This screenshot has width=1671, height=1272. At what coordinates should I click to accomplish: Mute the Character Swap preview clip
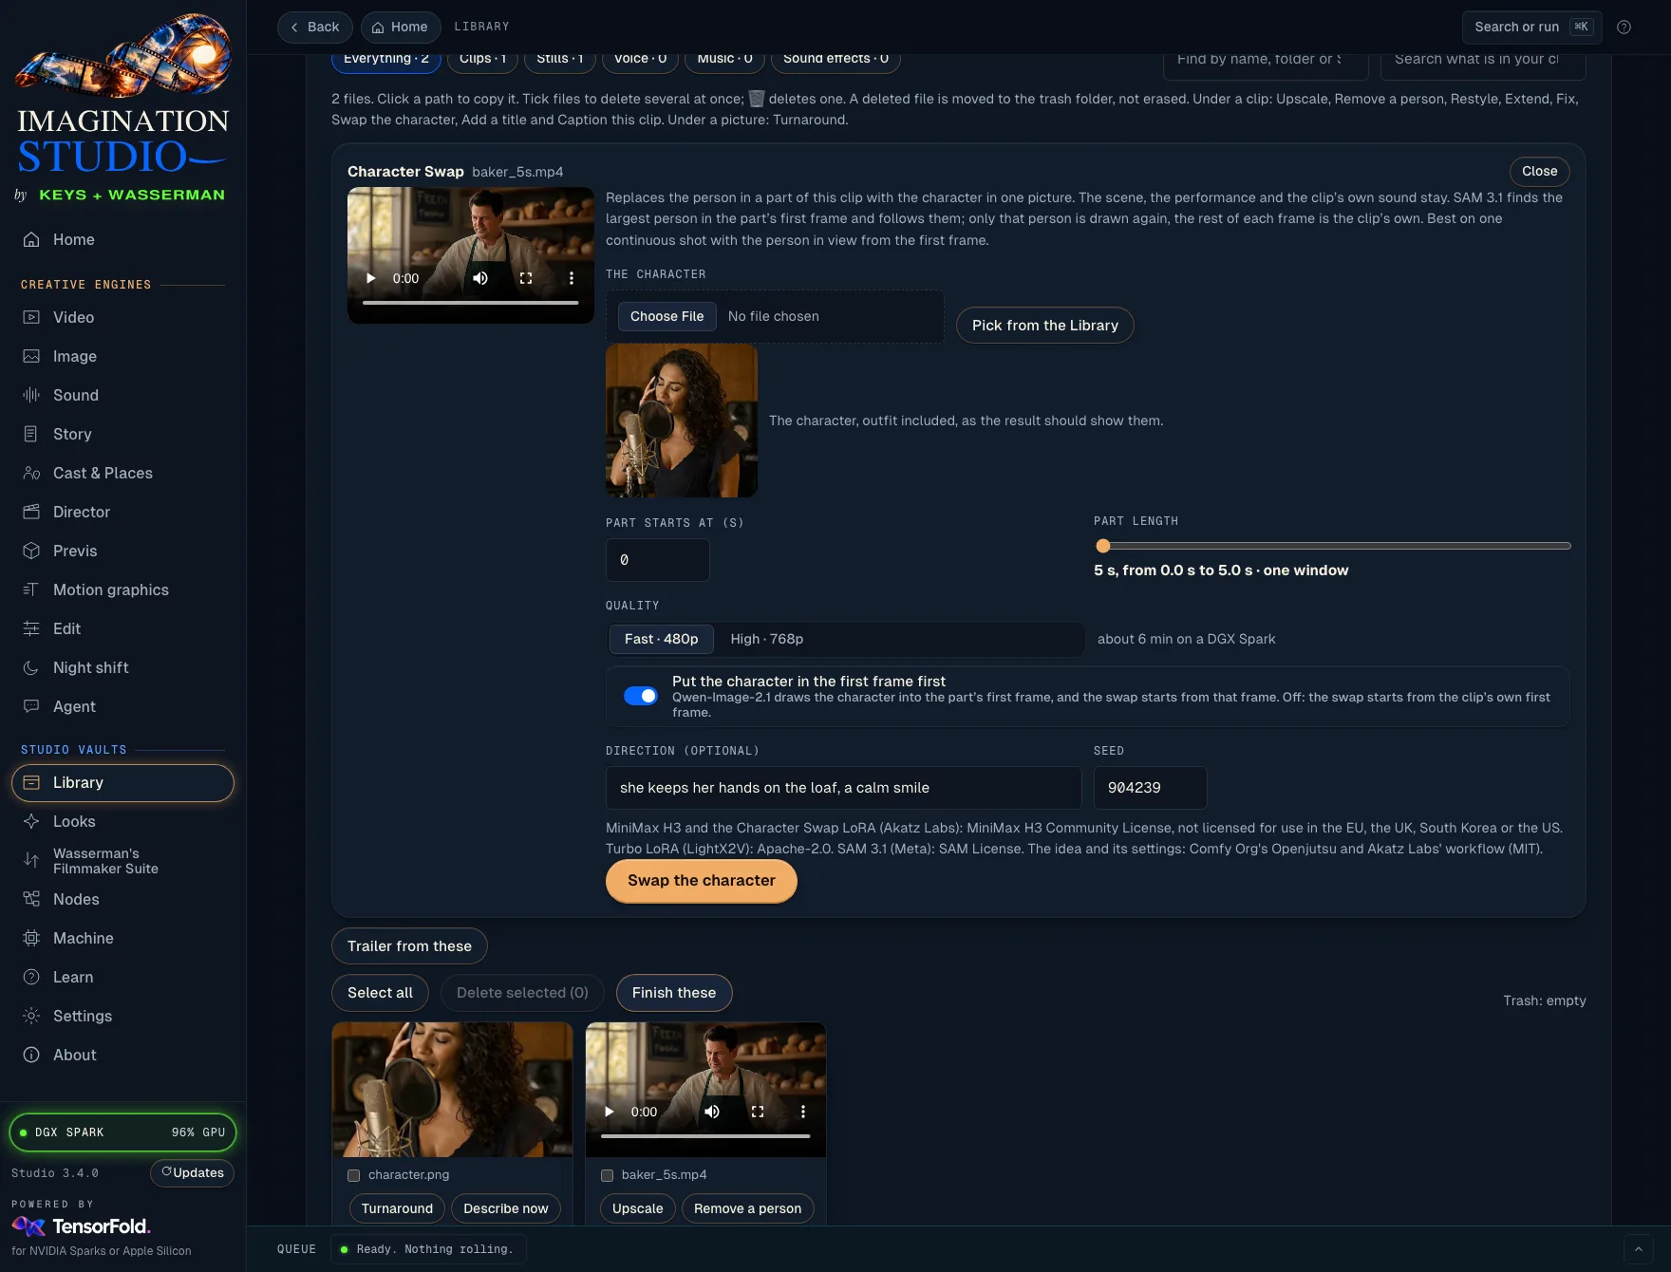pos(480,278)
